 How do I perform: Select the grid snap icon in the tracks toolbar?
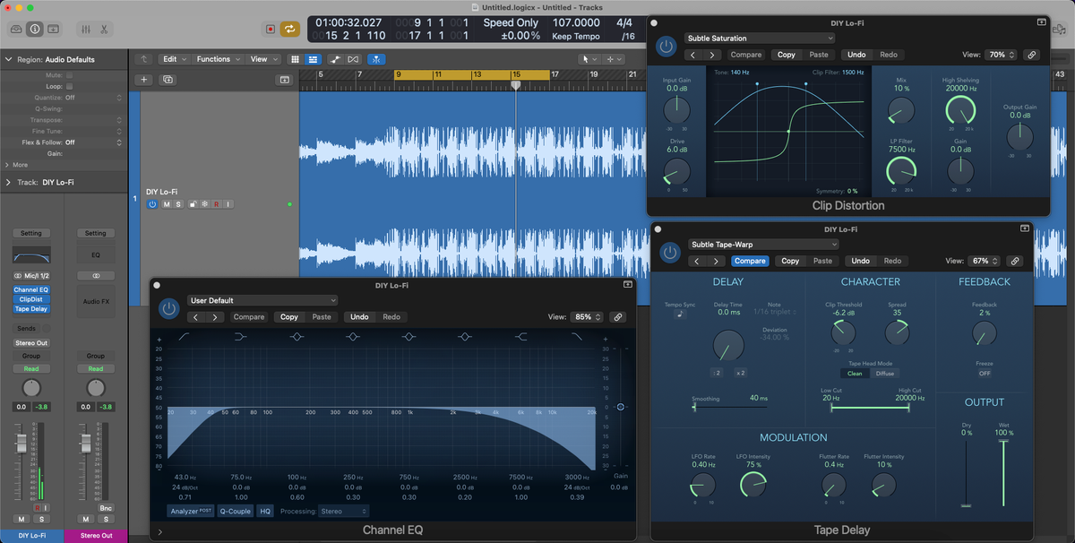(295, 58)
